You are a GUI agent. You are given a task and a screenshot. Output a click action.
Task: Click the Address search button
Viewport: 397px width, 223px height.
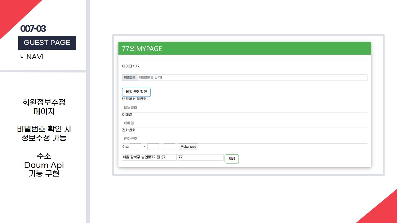click(188, 146)
